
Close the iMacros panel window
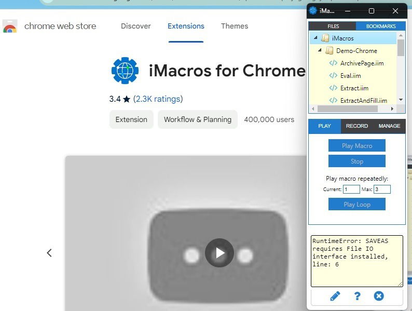click(395, 11)
